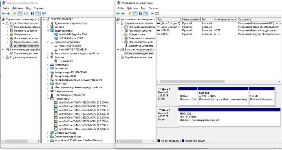Viewport: 282px width, 150px height.
Task: Open Справка menu in Disk Management window
Action: click(153, 8)
